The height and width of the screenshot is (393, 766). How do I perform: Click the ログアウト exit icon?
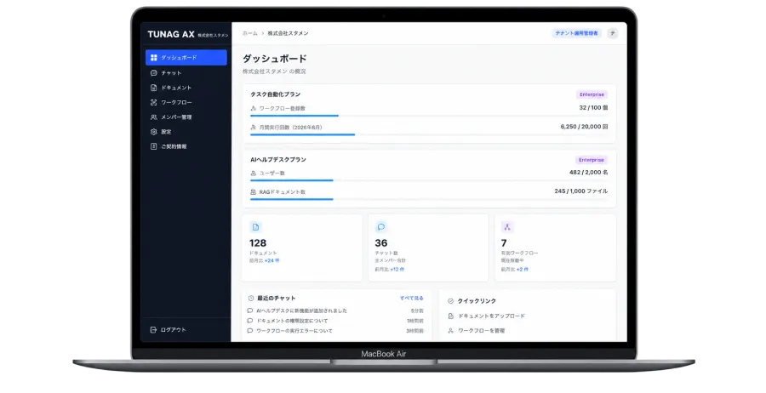[x=153, y=330]
